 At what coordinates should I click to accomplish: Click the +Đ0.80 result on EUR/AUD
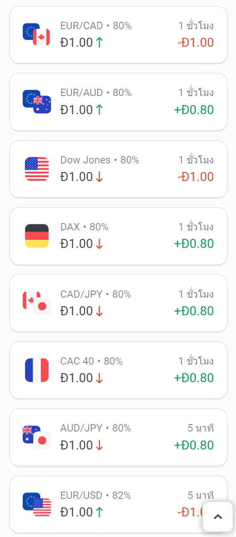pos(194,110)
